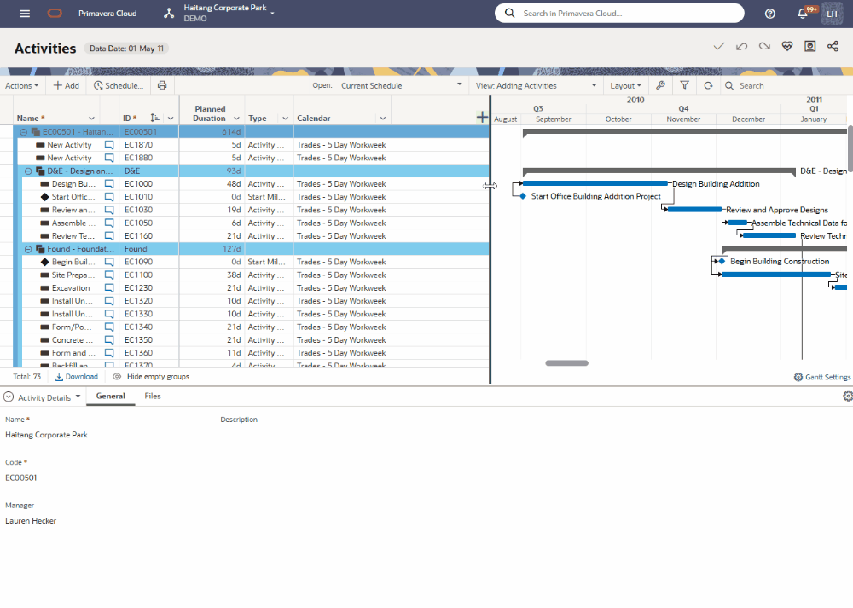Click the redo arrow icon
The width and height of the screenshot is (853, 608).
764,46
